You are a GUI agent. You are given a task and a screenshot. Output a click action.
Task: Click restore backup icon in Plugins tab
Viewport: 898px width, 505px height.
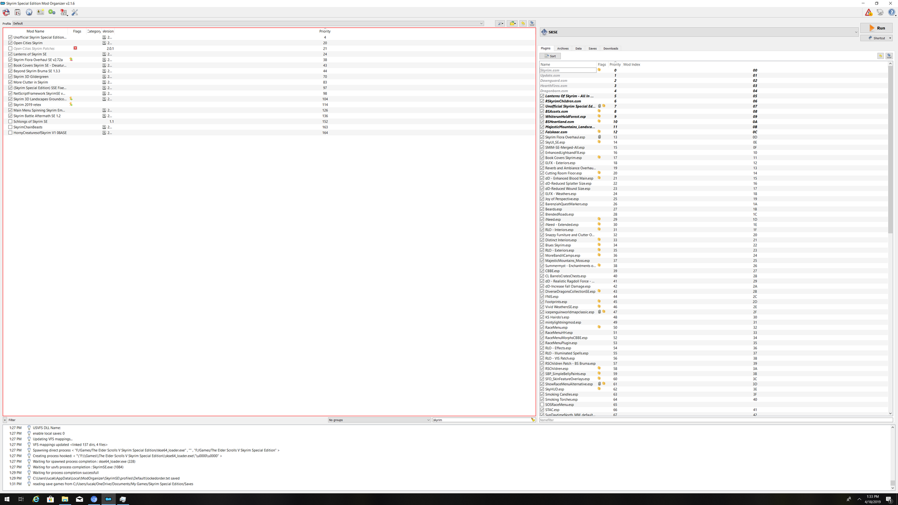(x=880, y=56)
